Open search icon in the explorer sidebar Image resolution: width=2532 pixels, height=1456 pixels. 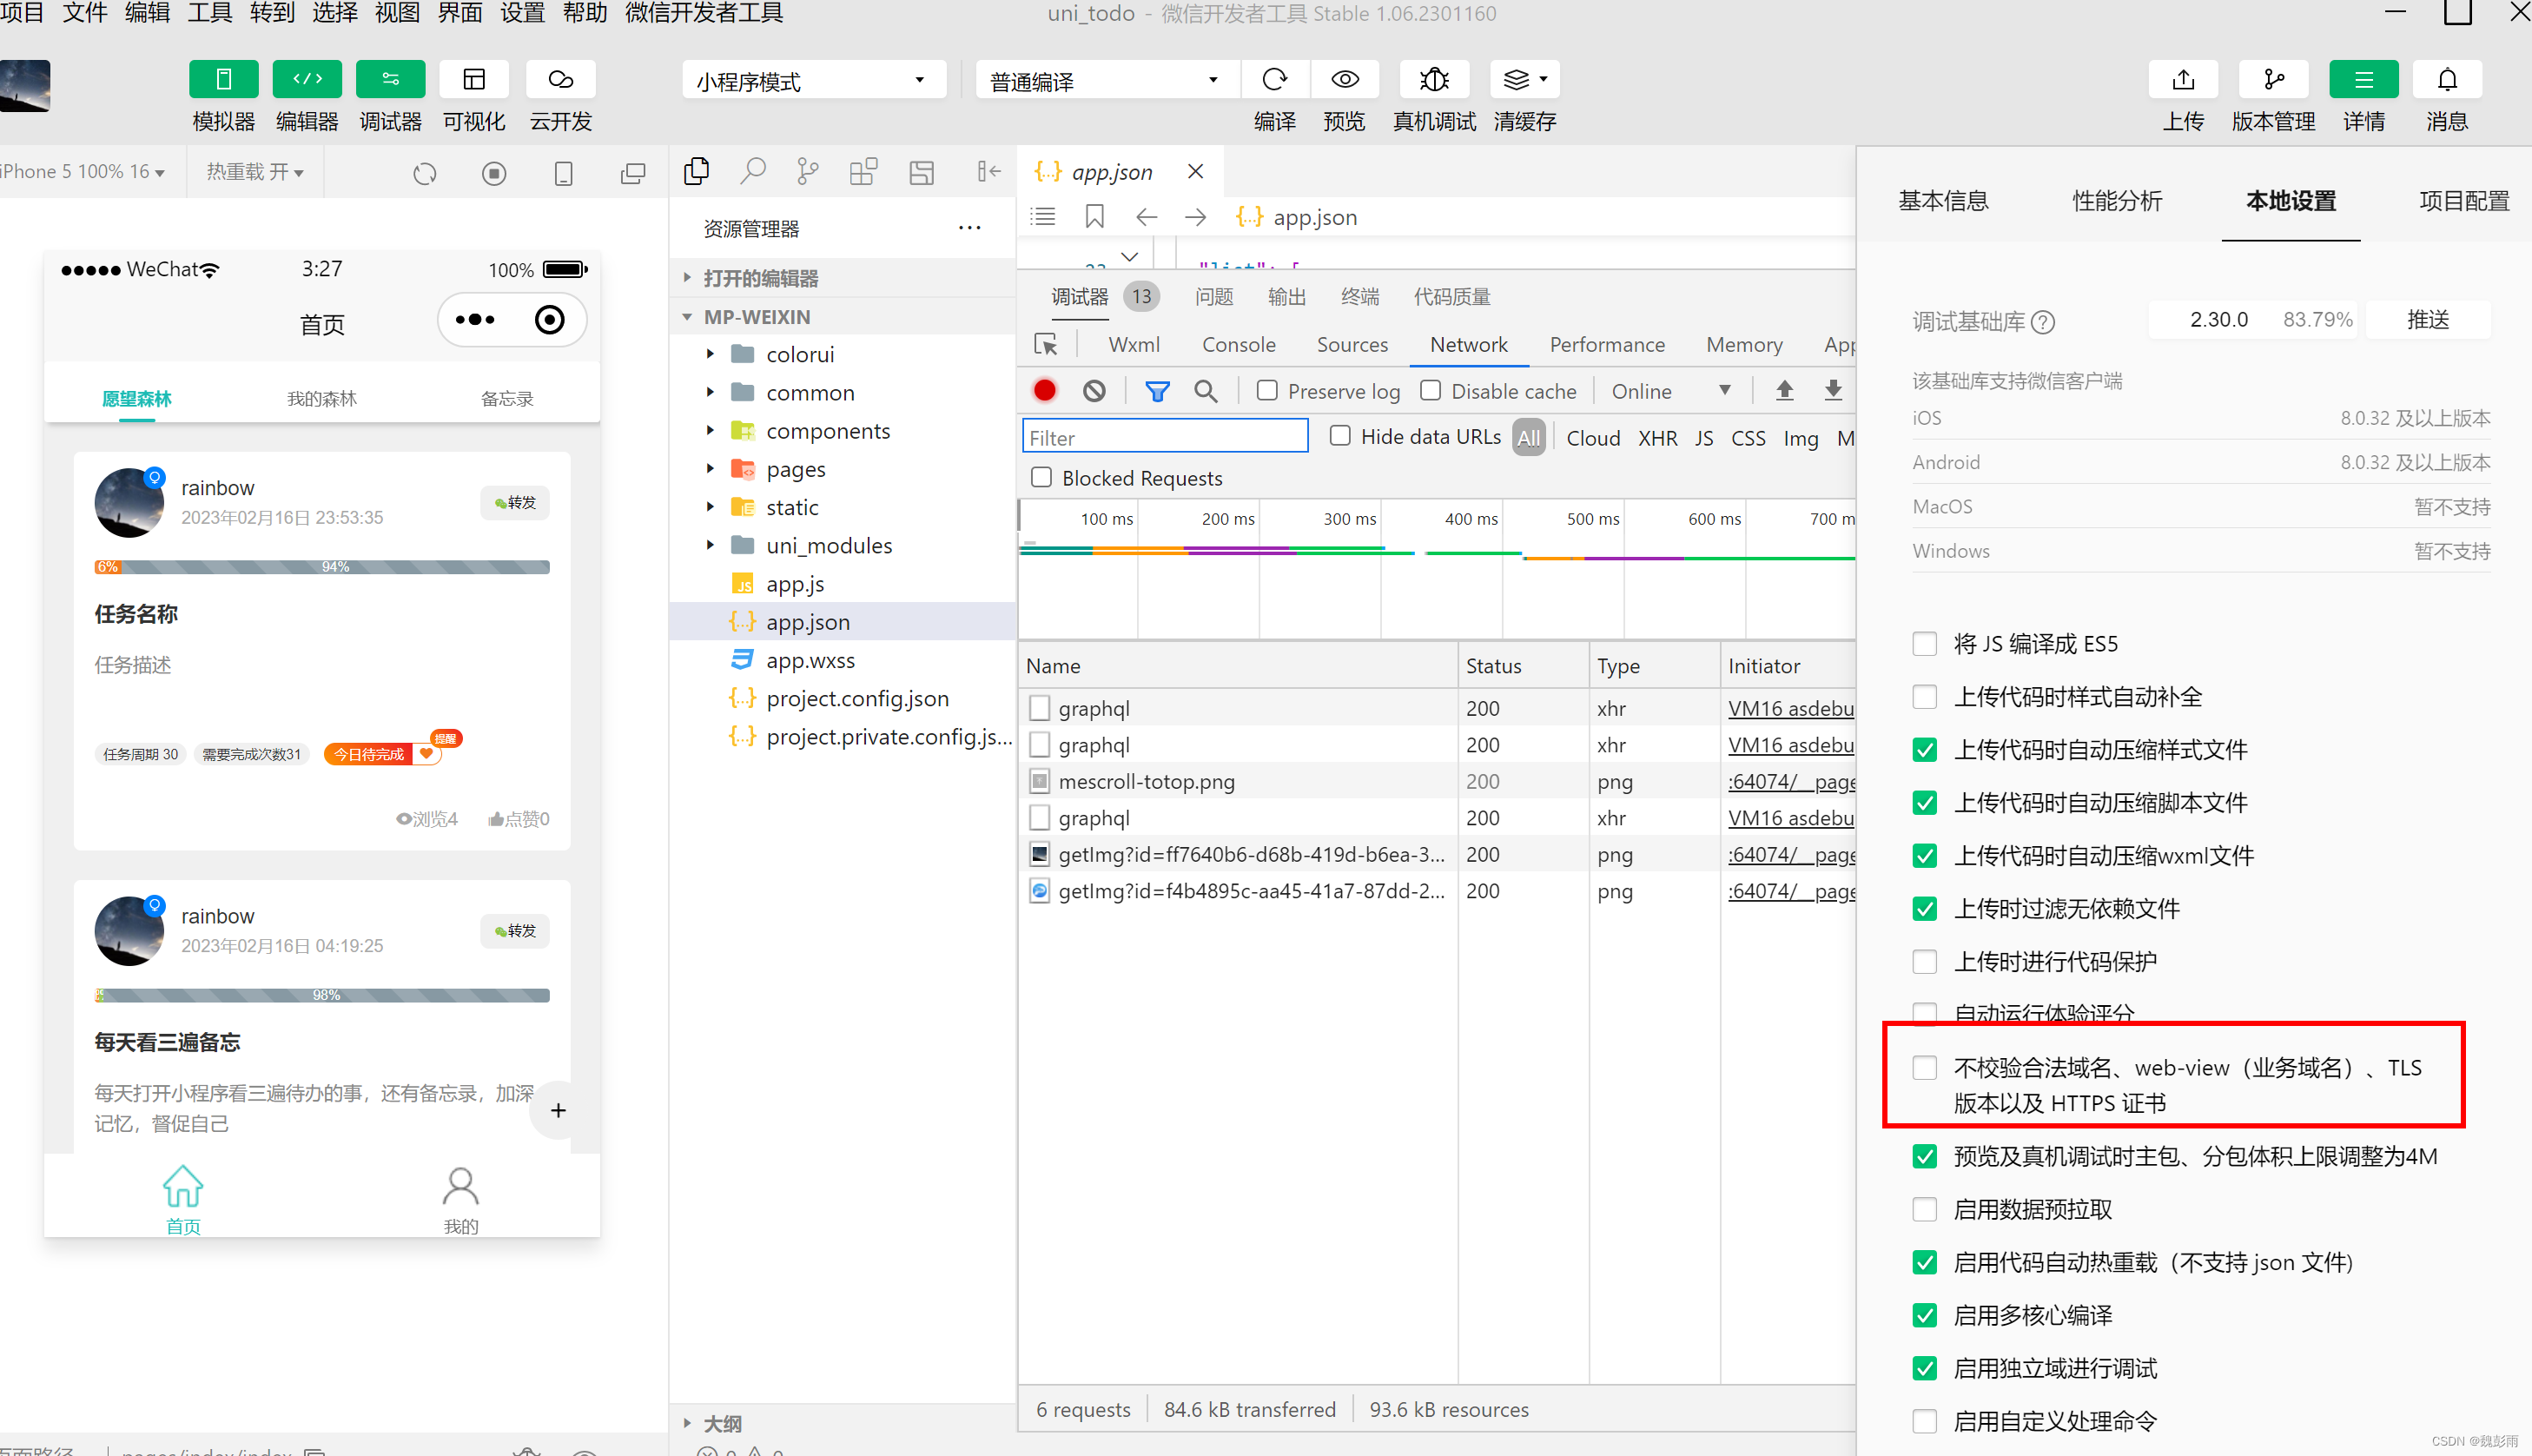pos(751,172)
